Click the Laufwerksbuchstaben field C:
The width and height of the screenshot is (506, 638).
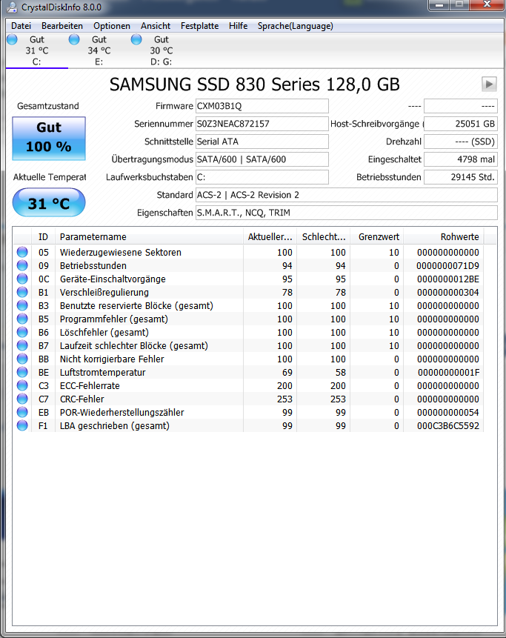[x=262, y=177]
